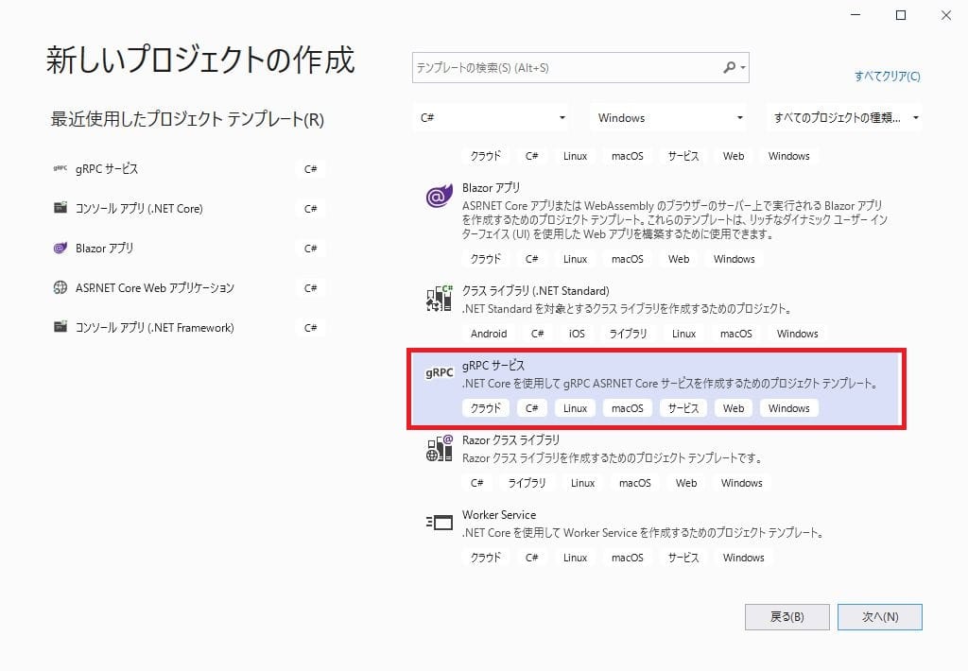Click the サービス tag under Worker Service

click(683, 558)
